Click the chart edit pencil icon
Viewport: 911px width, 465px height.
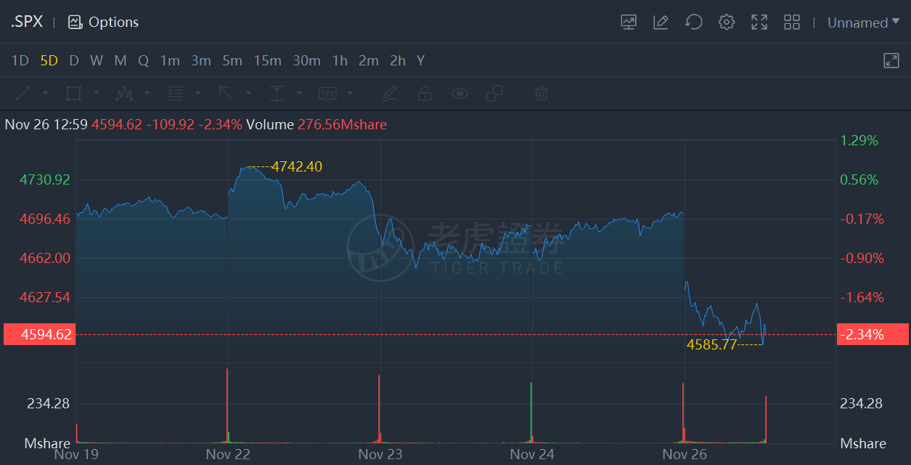661,22
